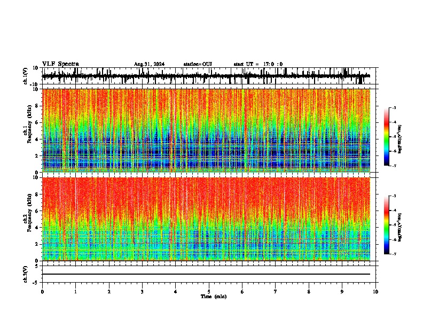Click the station label in the header

click(198, 64)
